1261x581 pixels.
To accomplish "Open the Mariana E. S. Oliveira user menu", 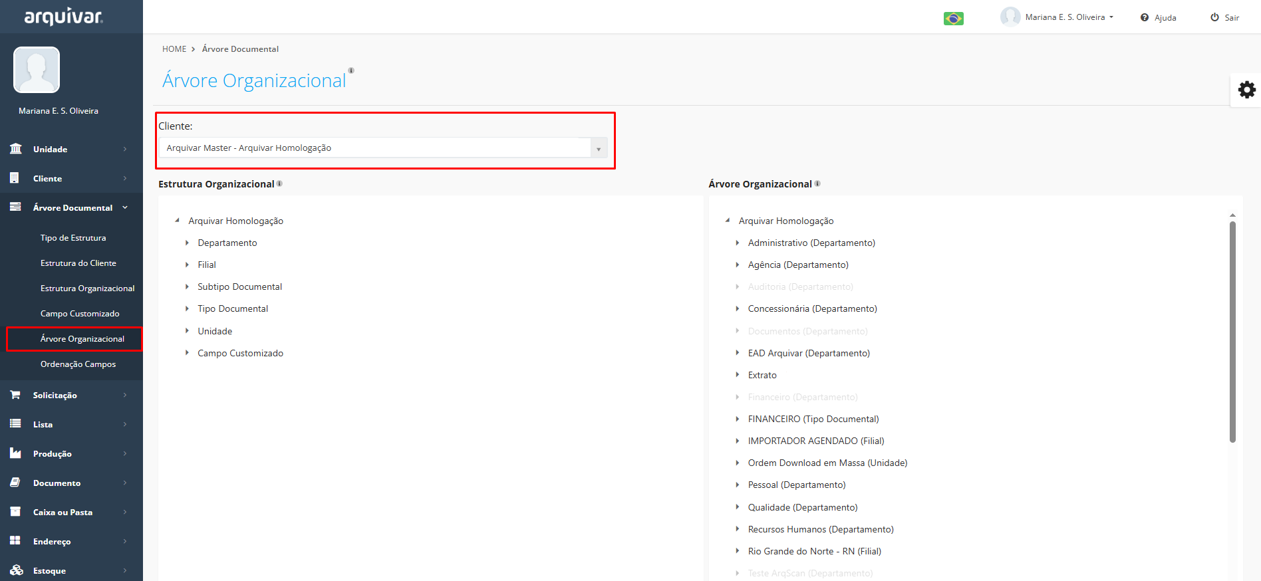I will coord(1069,17).
